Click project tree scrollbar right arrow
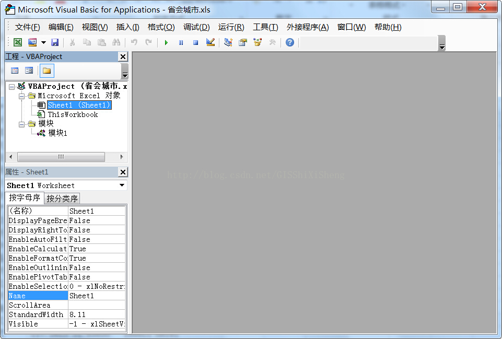 (x=122, y=157)
